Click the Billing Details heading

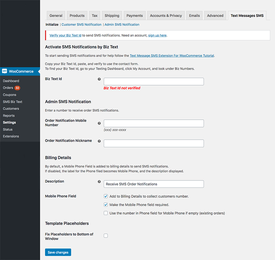click(58, 158)
